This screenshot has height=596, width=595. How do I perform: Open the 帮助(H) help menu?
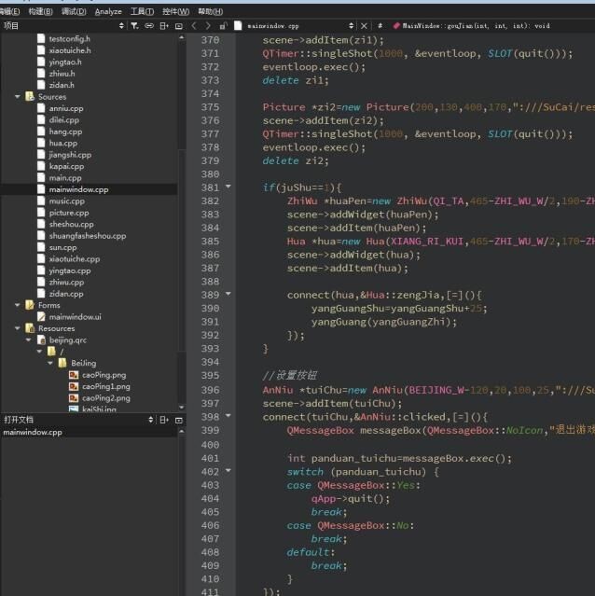coord(210,11)
